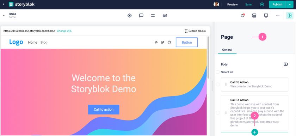Click the Welcome to the Storyblok Demo heading
296x136 pixels.
click(x=104, y=84)
